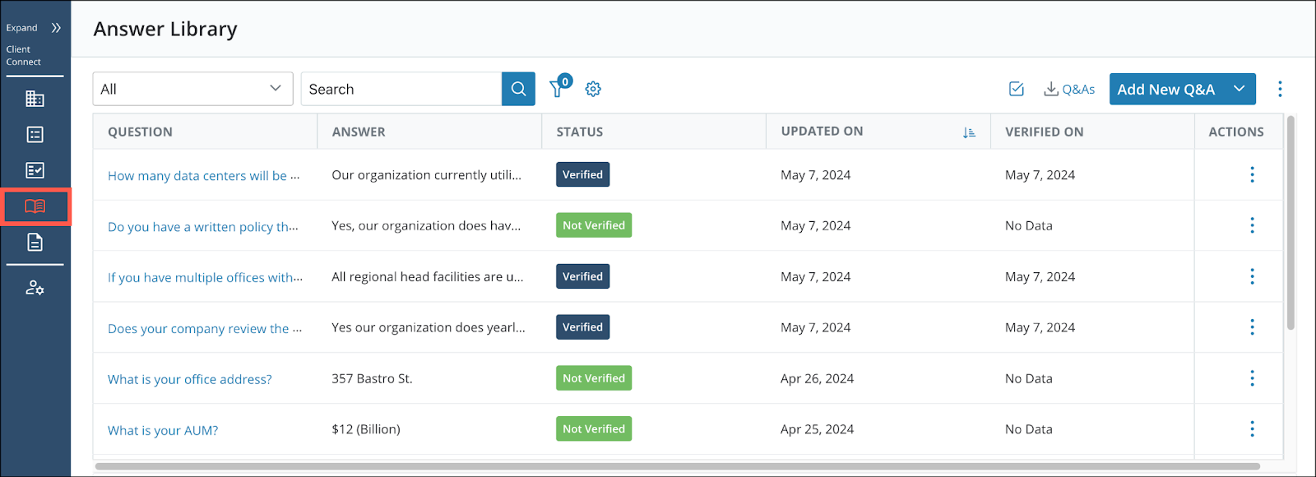Open actions menu for office address row
This screenshot has width=1316, height=477.
(1252, 378)
